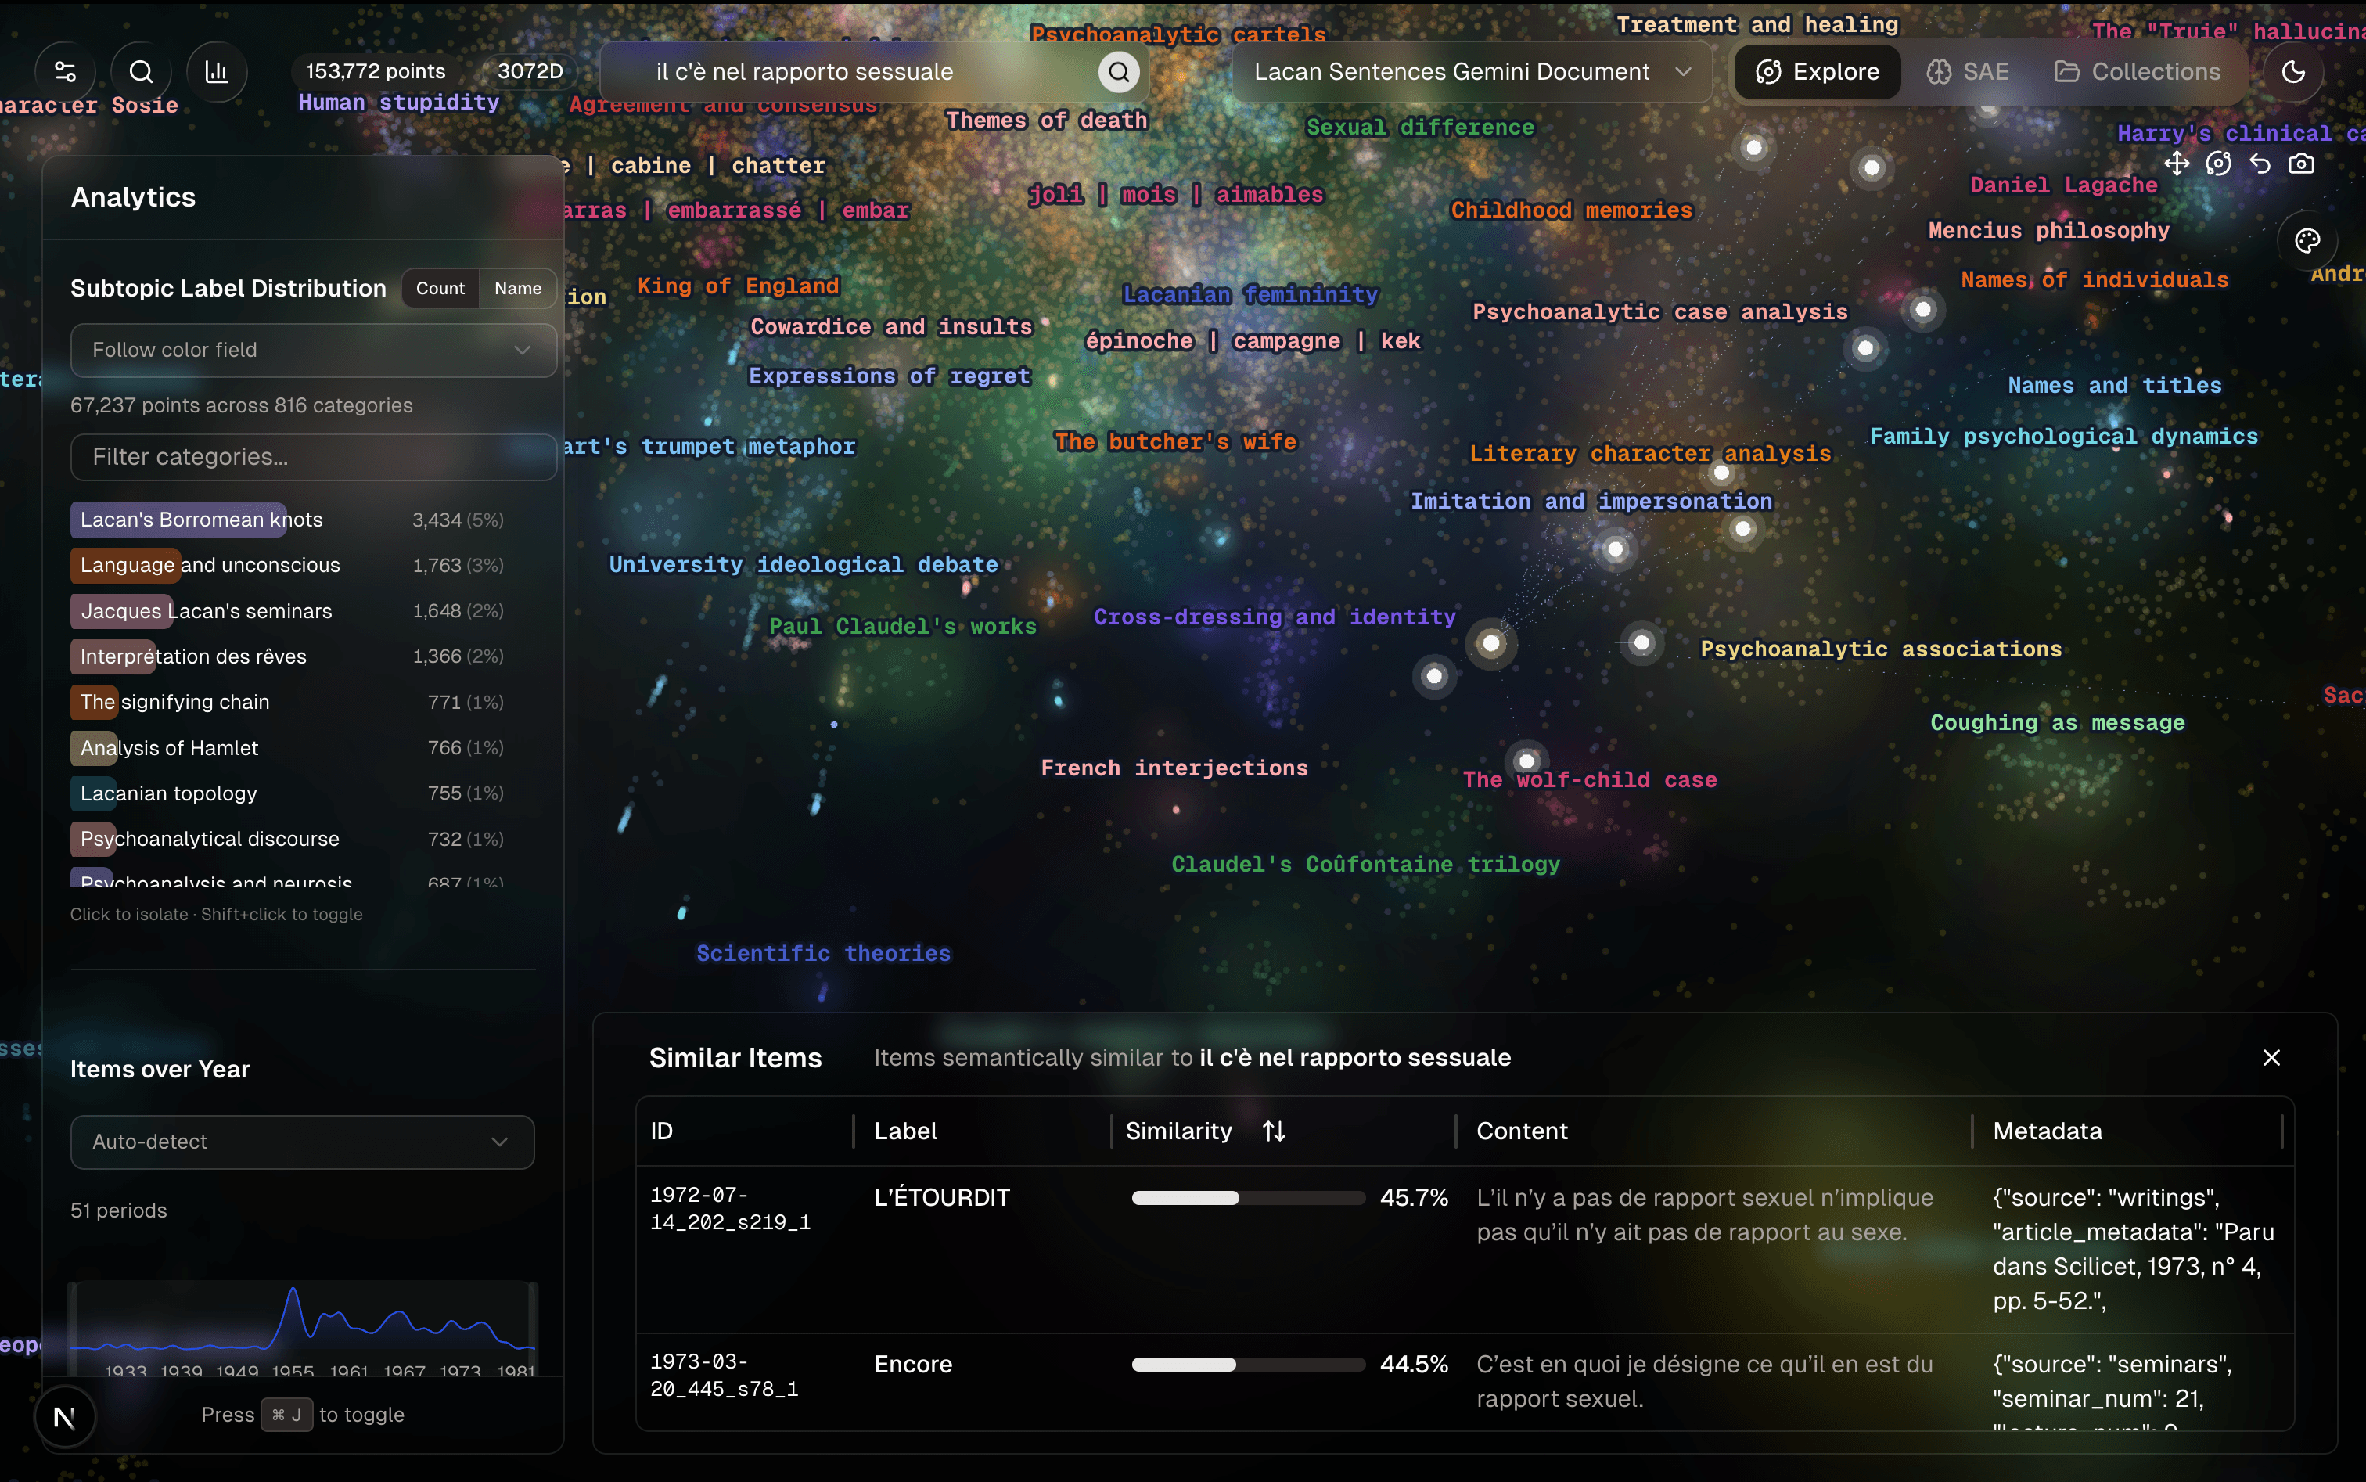Image resolution: width=2366 pixels, height=1482 pixels.
Task: Take a screenshot with camera icon
Action: (2301, 164)
